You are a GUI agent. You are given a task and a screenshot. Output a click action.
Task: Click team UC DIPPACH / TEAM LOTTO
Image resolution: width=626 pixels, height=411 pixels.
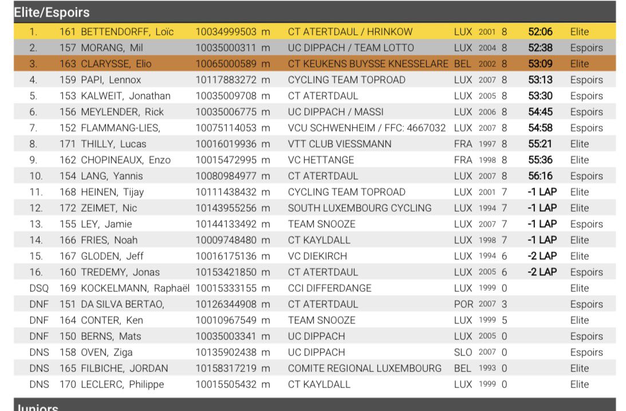coord(351,48)
